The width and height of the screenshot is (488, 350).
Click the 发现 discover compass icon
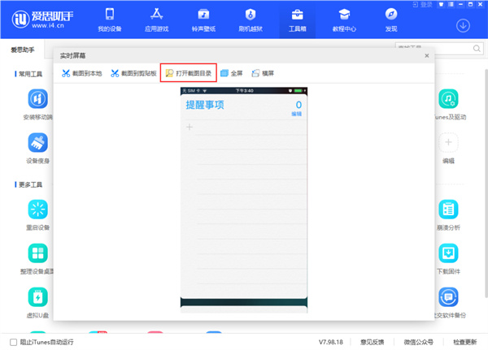(x=391, y=19)
